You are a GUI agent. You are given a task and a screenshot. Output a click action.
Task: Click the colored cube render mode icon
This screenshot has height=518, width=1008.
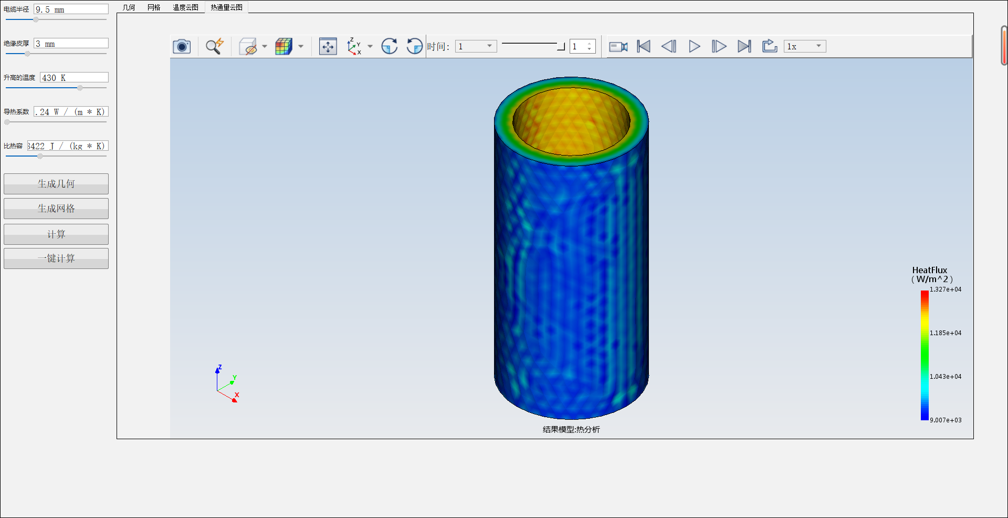click(x=283, y=46)
